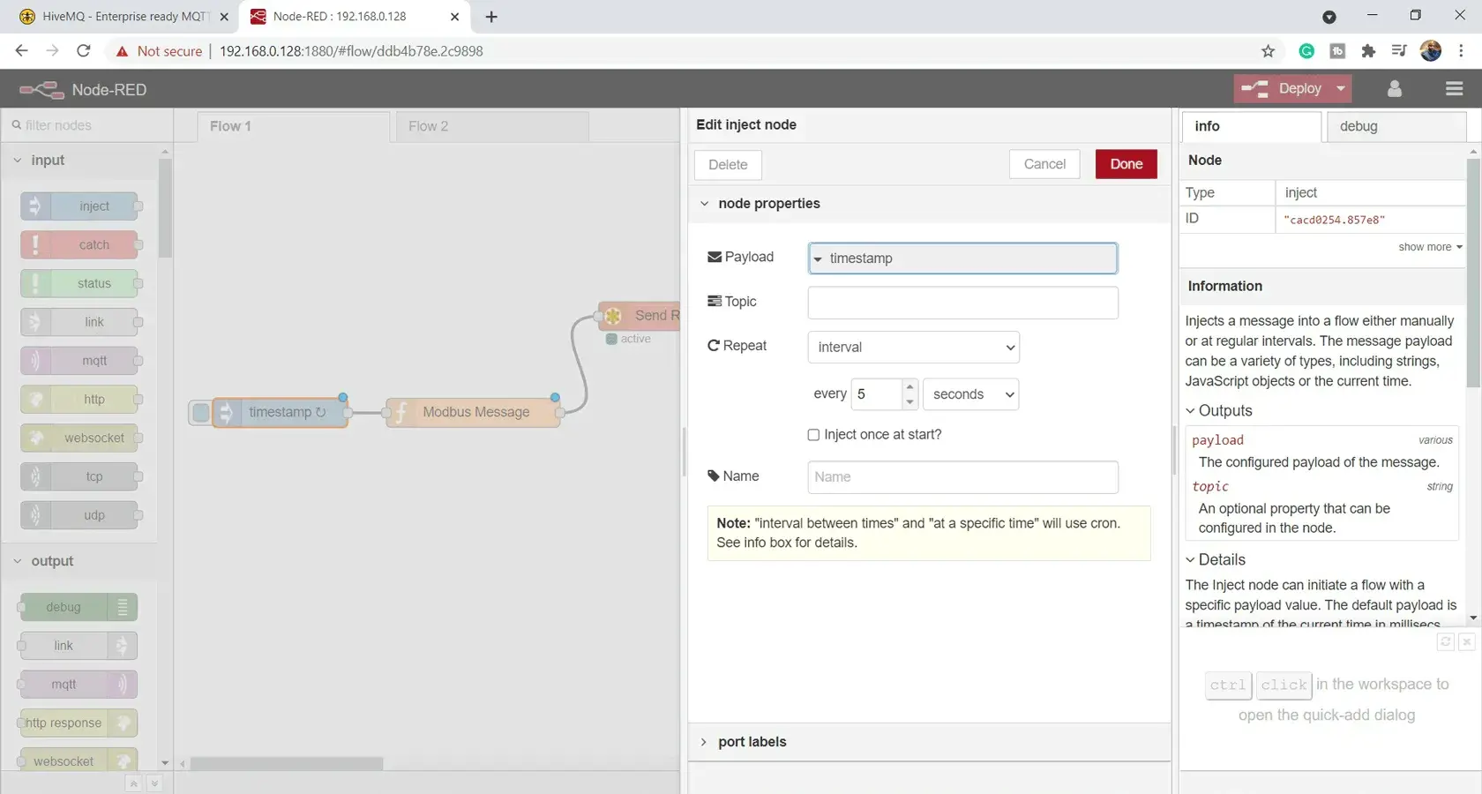The height and width of the screenshot is (794, 1482).
Task: Click the canvas horizontal scrollbar
Action: click(x=287, y=763)
